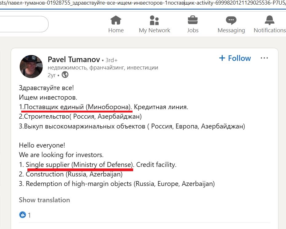
Task: Open the Notifications bell icon
Action: tap(270, 20)
